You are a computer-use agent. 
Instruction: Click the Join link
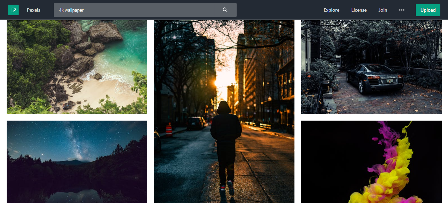(x=383, y=10)
